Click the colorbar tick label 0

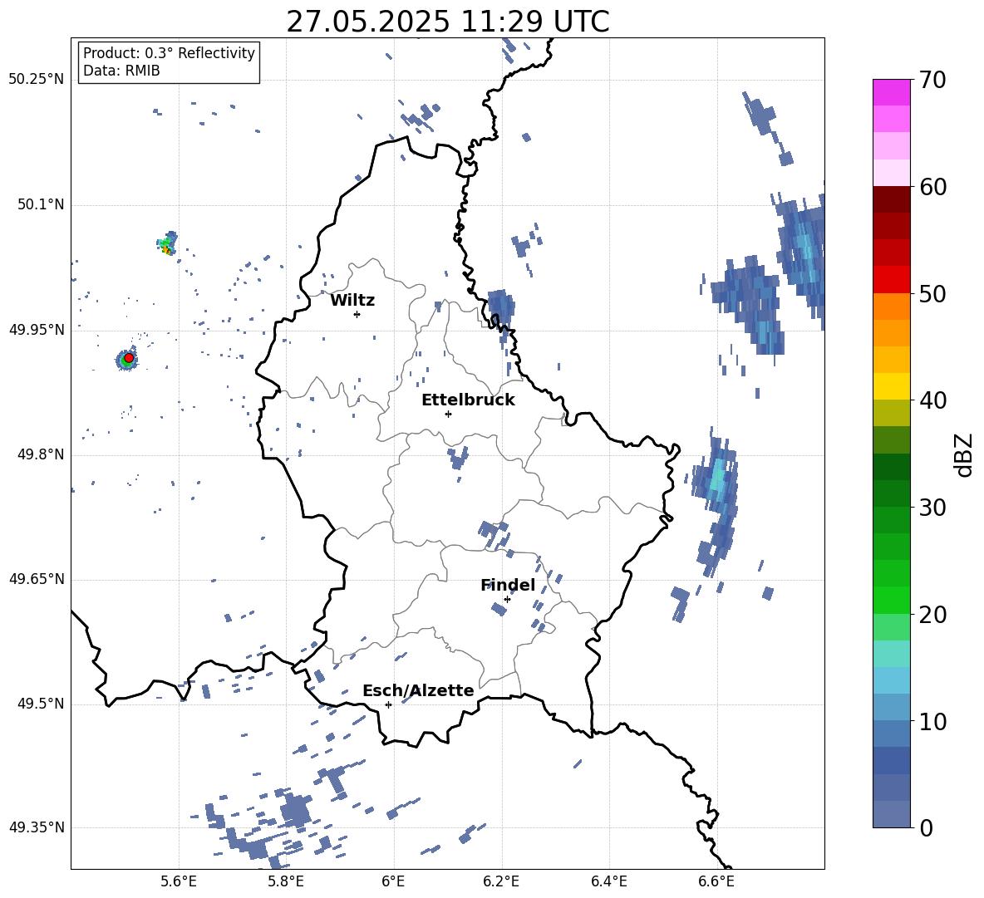pos(926,828)
